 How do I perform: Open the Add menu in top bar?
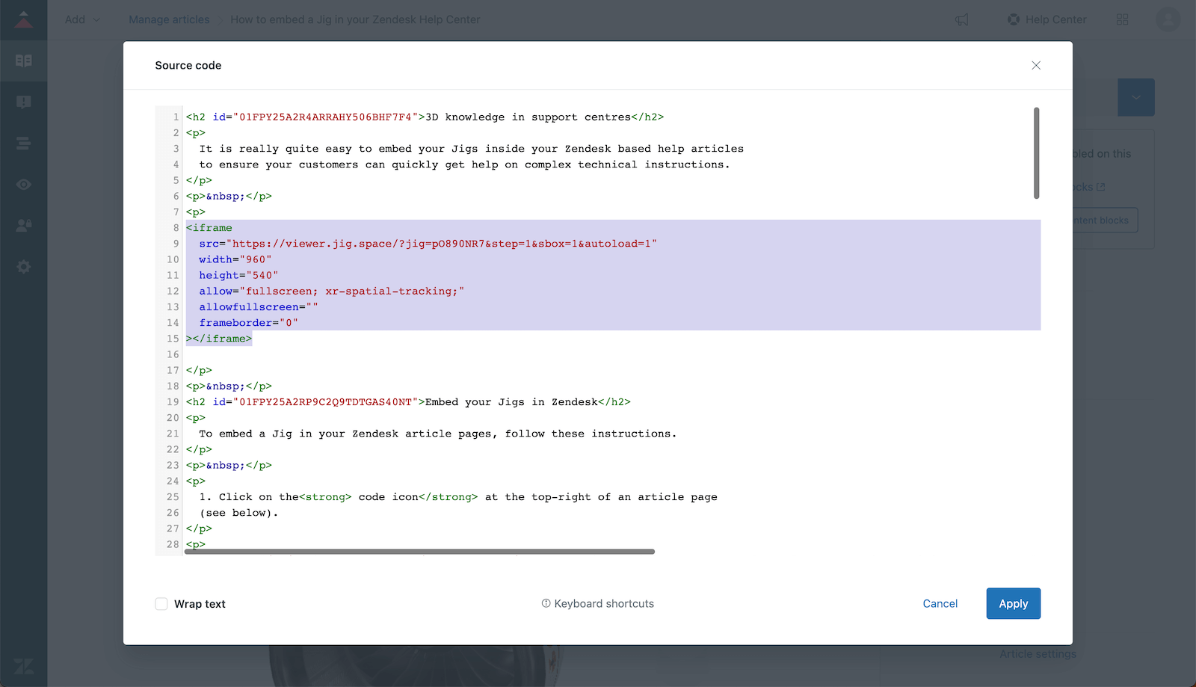[82, 19]
